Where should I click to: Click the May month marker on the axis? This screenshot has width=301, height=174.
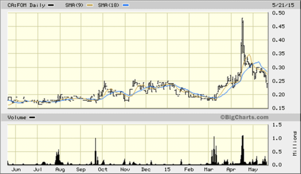tap(252, 169)
